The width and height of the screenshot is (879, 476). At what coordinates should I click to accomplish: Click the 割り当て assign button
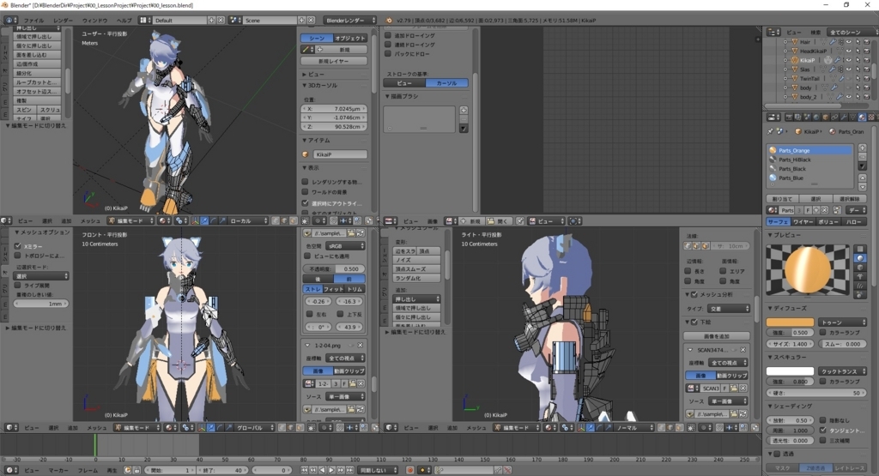[x=782, y=199]
